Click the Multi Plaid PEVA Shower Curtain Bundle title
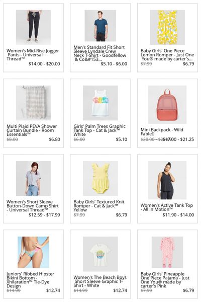Image resolution: width=201 pixels, height=302 pixels. pyautogui.click(x=32, y=130)
